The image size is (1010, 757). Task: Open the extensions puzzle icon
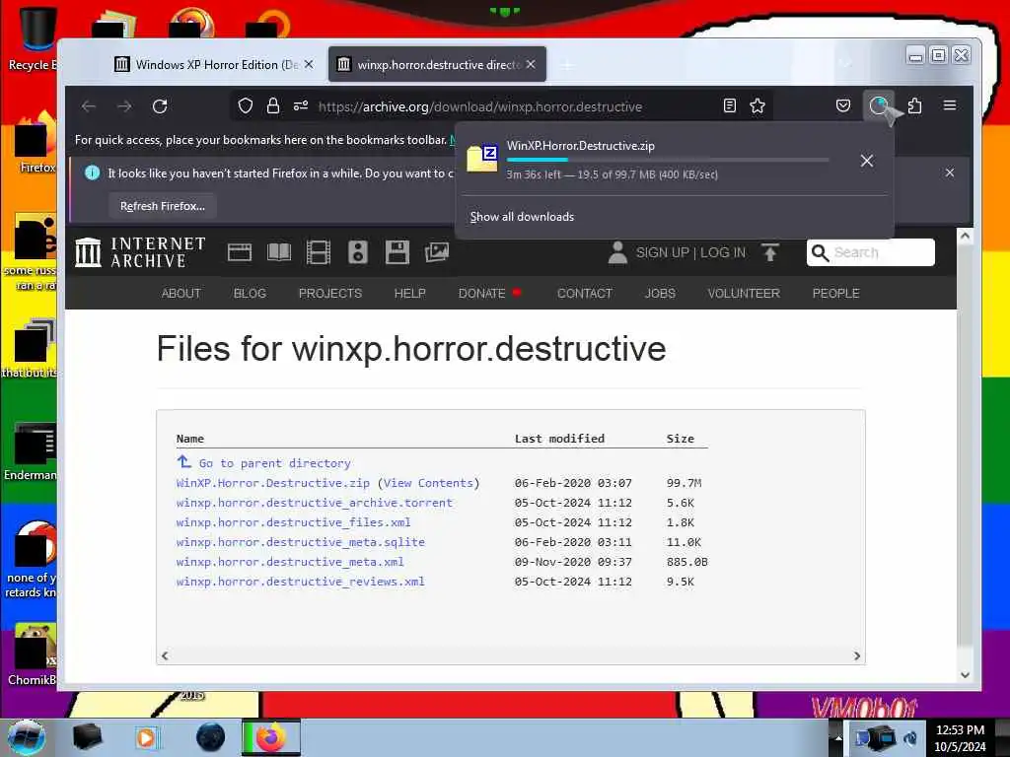coord(914,106)
